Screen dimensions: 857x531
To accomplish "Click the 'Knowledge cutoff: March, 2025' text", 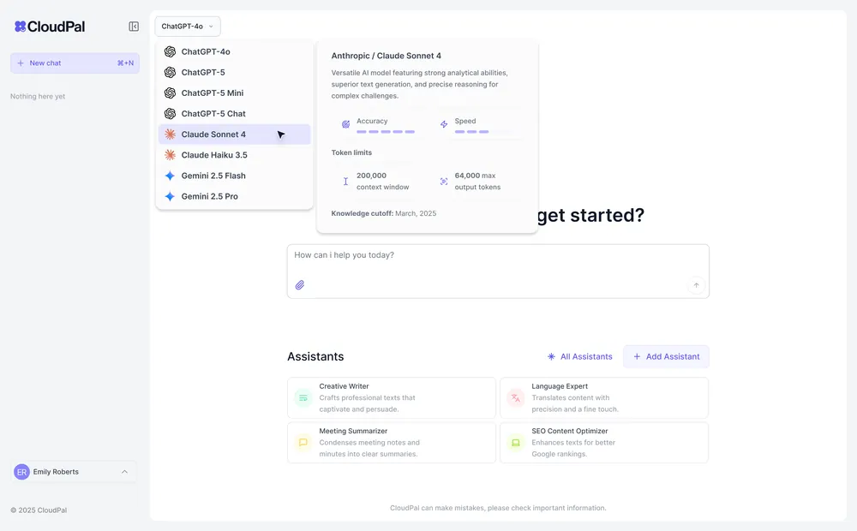I will [x=384, y=213].
